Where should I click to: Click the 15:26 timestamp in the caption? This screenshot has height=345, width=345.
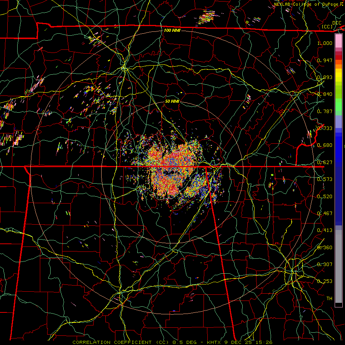pos(264,342)
